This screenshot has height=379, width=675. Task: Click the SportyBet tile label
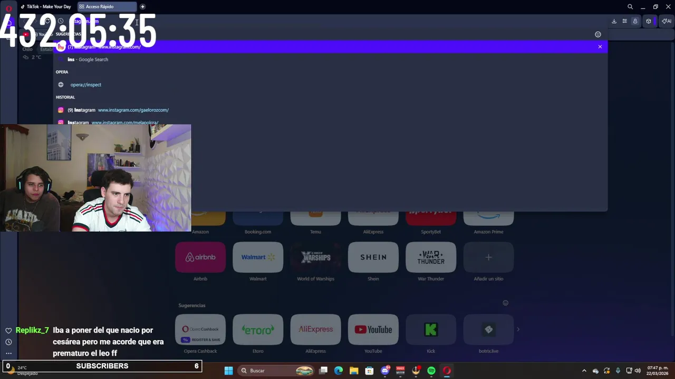point(431,232)
